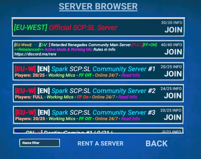
Task: Go BACK to the previous menu
Action: point(156,143)
